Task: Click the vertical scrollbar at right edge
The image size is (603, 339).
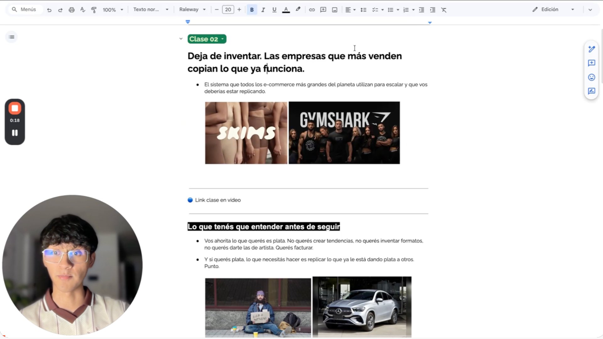Action: (602, 56)
